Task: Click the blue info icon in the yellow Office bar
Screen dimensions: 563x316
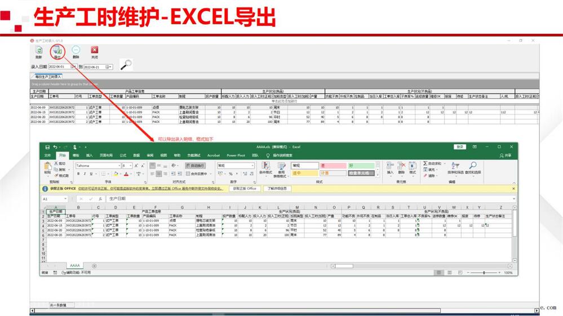Action: click(45, 189)
